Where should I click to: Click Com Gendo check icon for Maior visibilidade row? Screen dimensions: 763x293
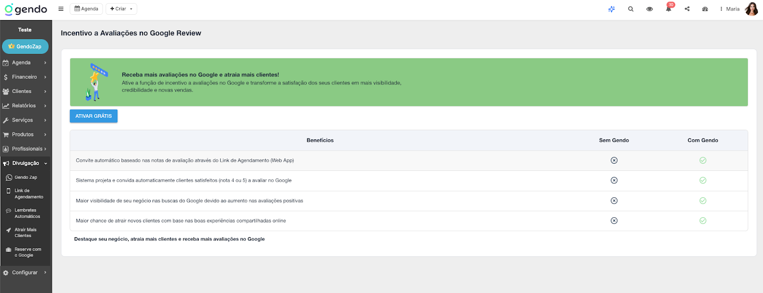(x=703, y=200)
